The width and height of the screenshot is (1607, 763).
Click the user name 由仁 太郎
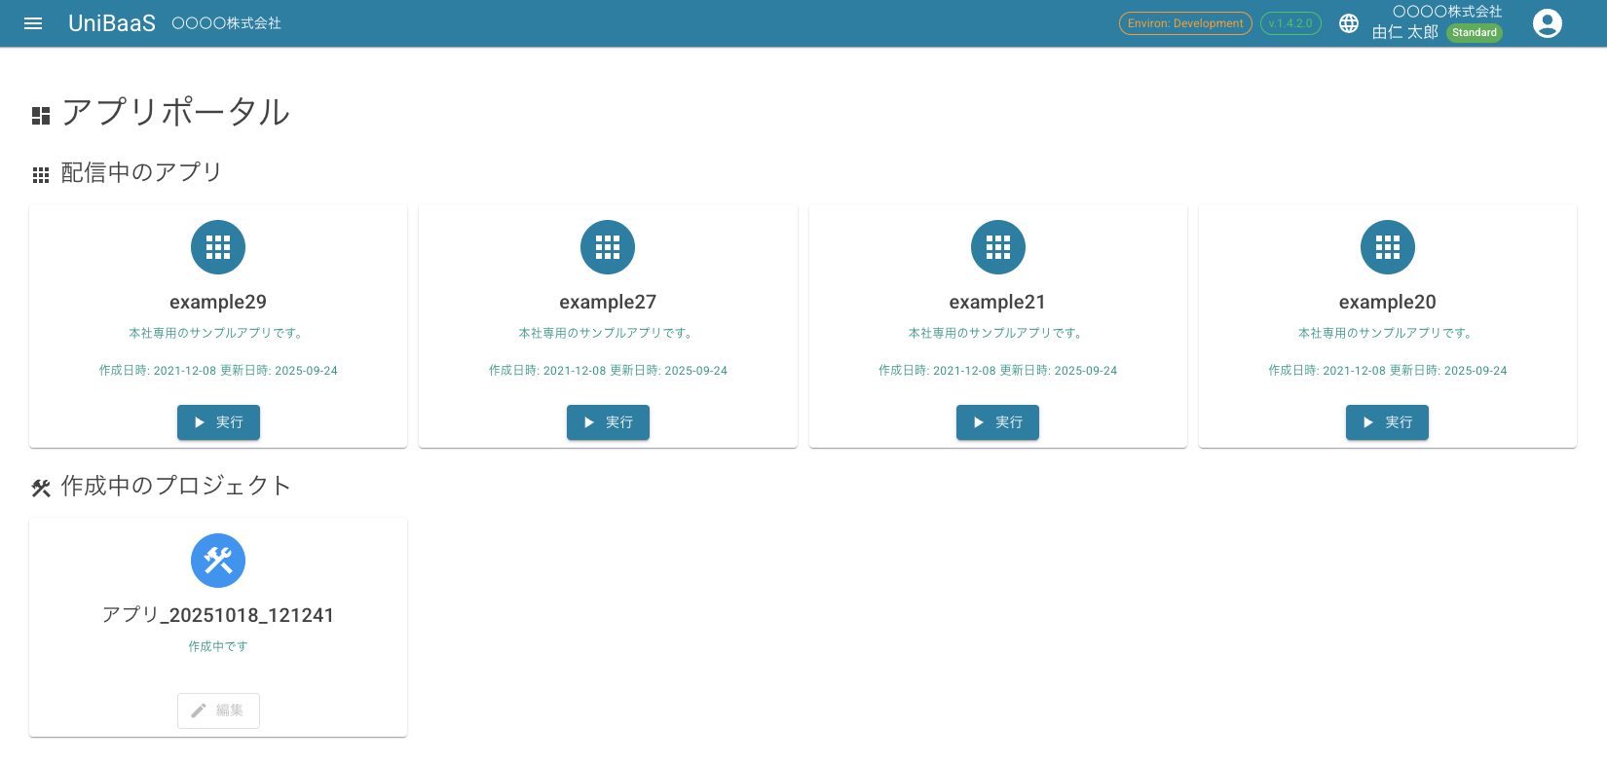click(1404, 32)
